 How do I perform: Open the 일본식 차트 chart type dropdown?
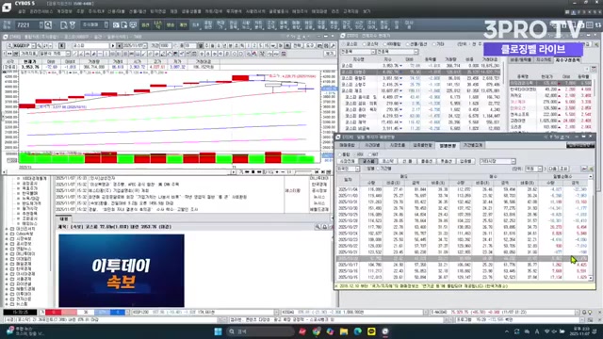click(55, 54)
